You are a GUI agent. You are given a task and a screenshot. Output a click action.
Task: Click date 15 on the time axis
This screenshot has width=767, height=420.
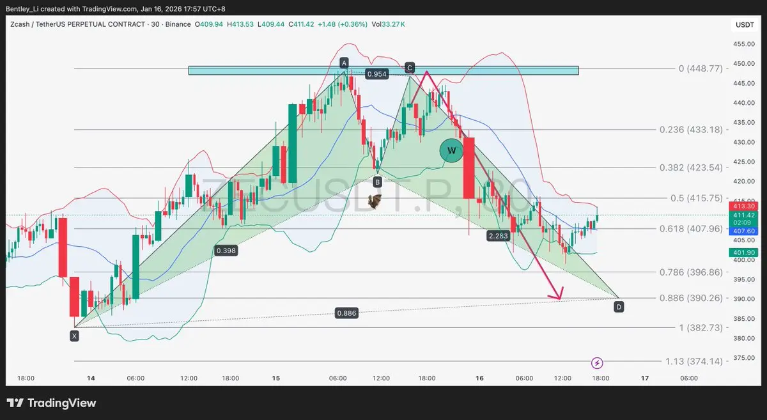point(275,378)
